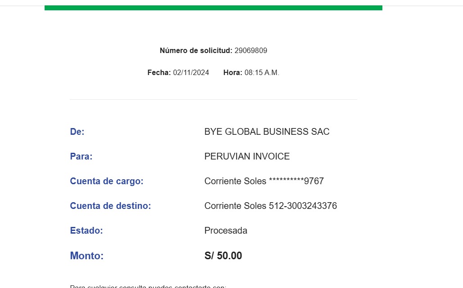The width and height of the screenshot is (463, 288).
Task: Click the request number 29069809
Action: click(251, 51)
